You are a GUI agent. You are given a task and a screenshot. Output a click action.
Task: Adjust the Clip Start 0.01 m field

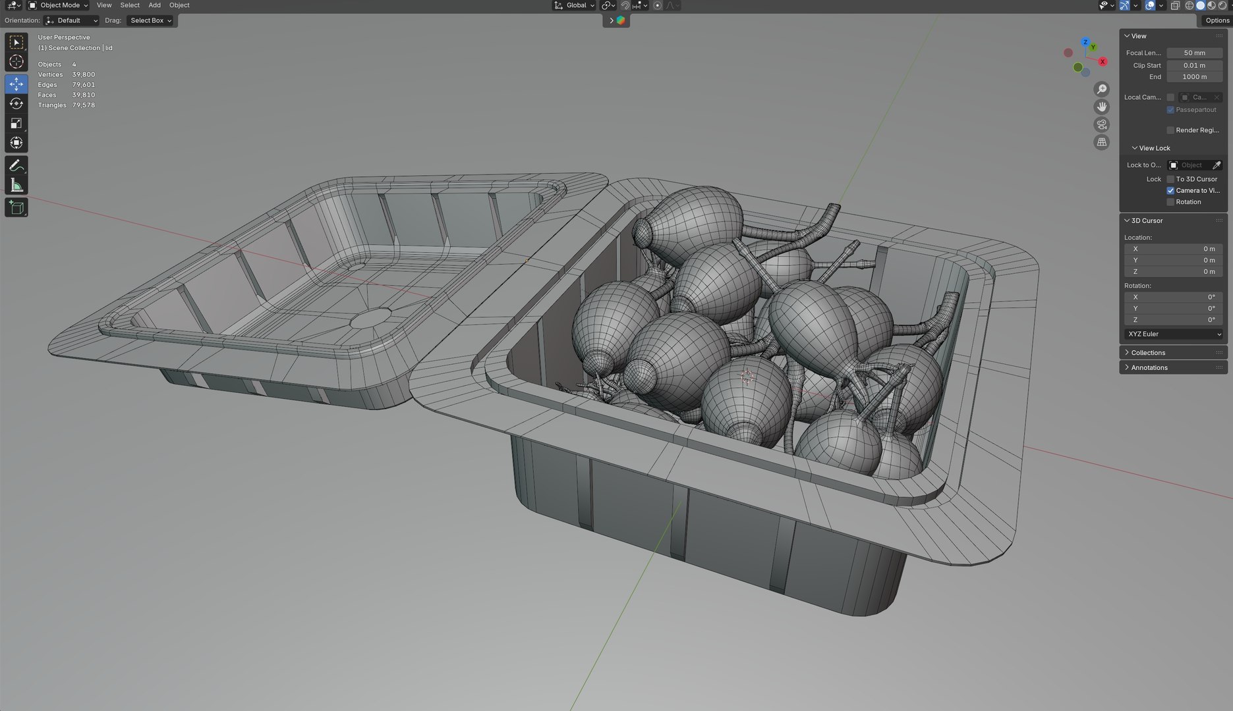pos(1195,66)
